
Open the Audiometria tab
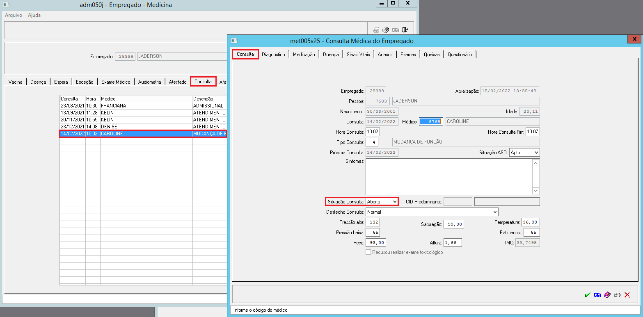[x=150, y=82]
